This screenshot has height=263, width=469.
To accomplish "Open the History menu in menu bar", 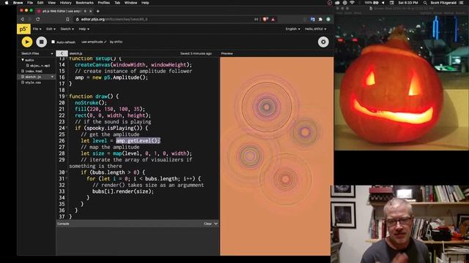I will [65, 3].
